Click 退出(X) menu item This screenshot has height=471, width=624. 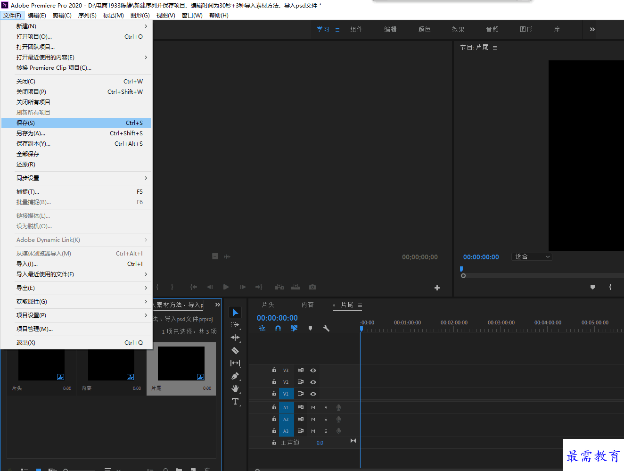click(76, 342)
